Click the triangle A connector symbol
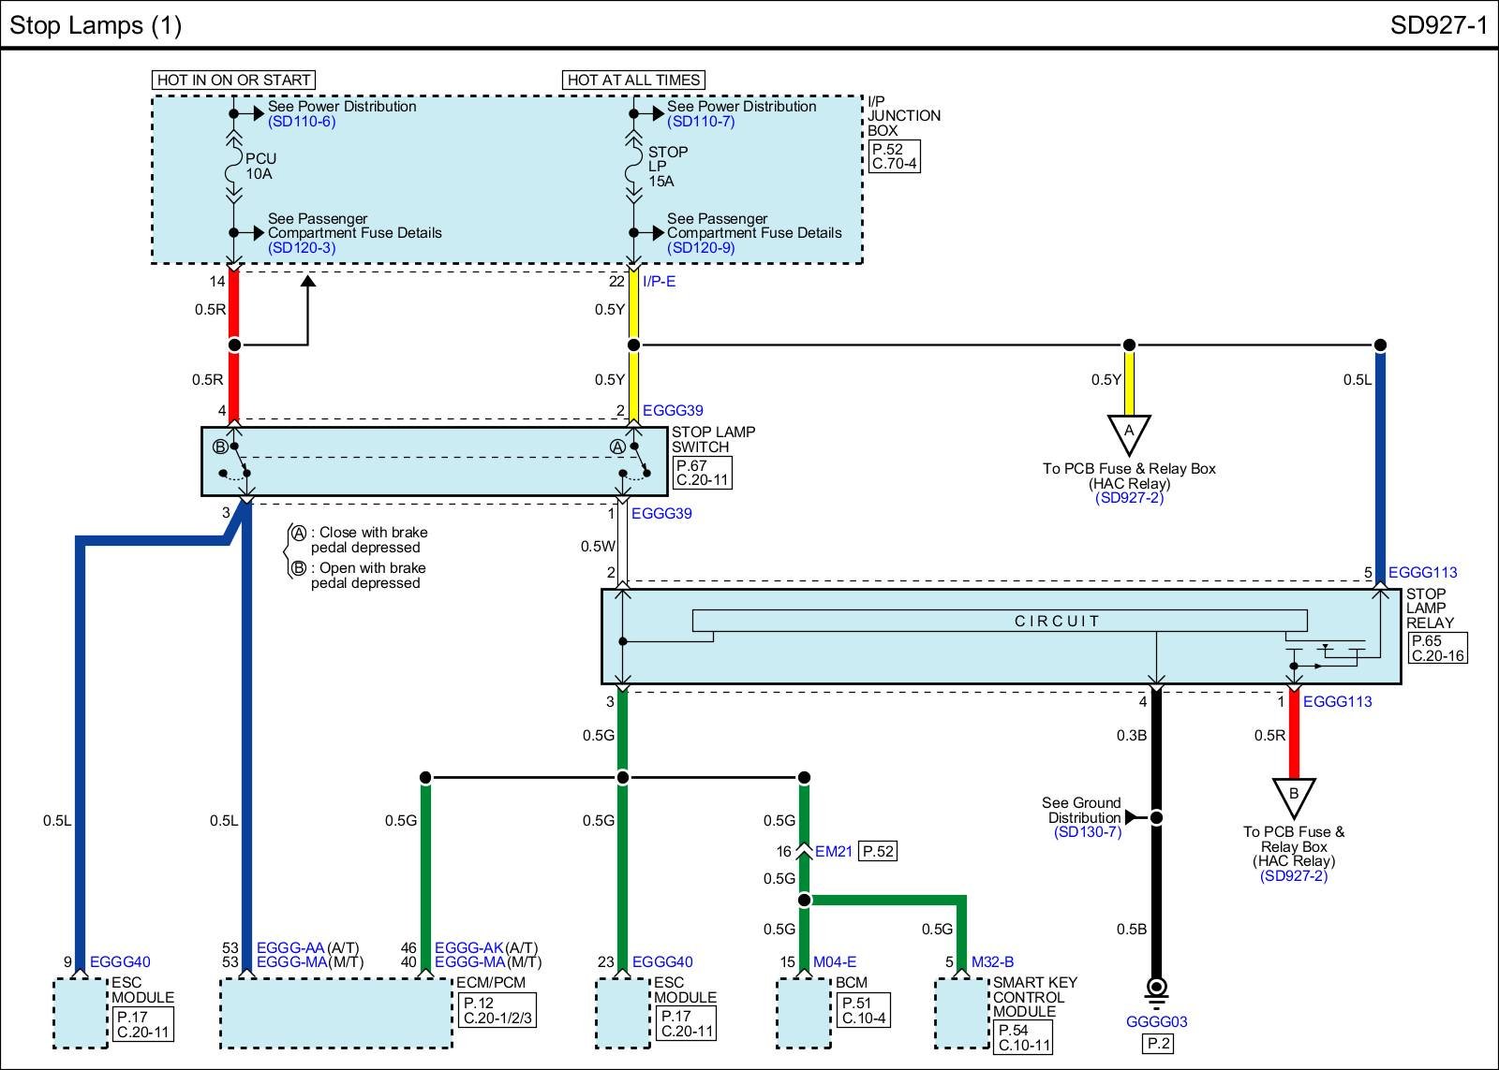This screenshot has width=1499, height=1070. pos(1129,433)
